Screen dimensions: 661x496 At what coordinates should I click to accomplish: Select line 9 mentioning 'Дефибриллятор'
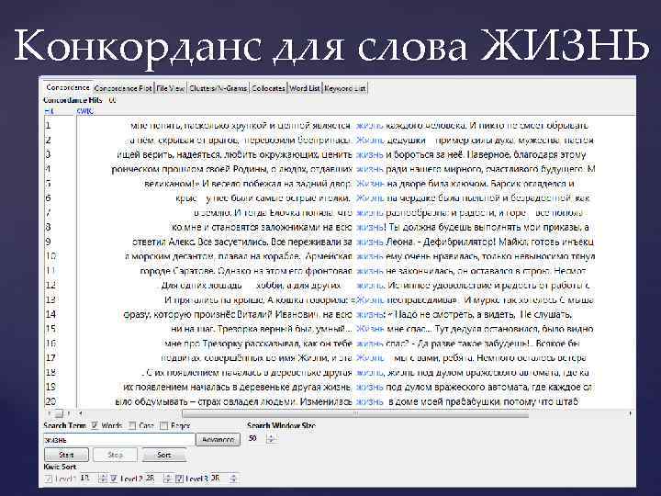click(x=340, y=242)
